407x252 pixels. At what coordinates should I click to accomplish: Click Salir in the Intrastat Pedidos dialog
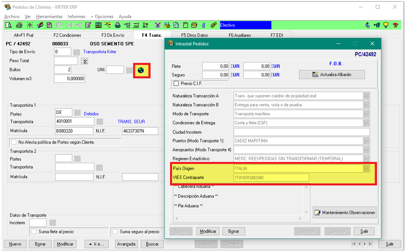click(x=364, y=231)
